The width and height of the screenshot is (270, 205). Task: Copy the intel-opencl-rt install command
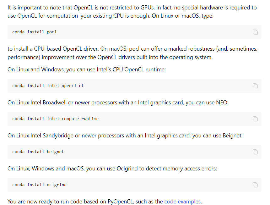click(255, 86)
